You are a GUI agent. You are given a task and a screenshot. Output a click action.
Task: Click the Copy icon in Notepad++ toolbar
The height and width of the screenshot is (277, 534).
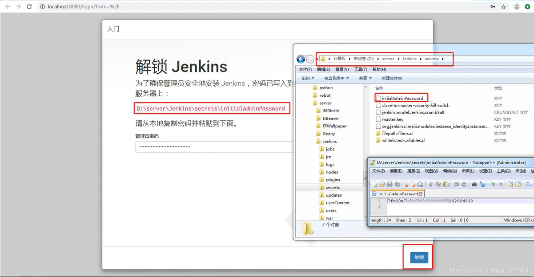(x=438, y=184)
